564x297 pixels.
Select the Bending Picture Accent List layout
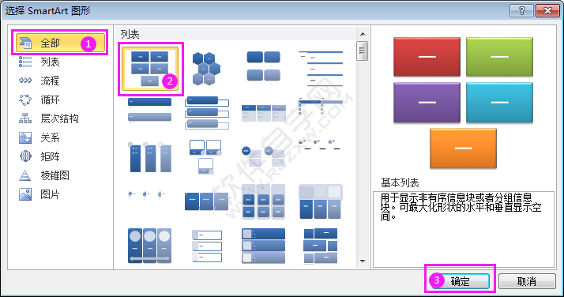205,157
